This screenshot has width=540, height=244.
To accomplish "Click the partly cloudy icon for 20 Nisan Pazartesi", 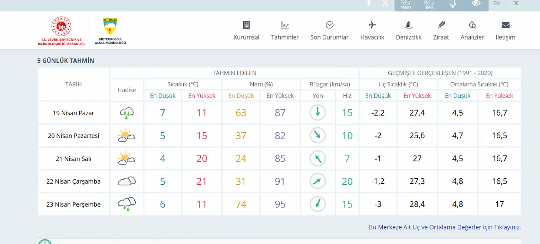I will [x=126, y=135].
